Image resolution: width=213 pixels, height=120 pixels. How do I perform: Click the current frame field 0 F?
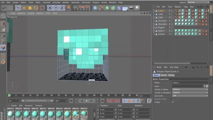[14, 101]
